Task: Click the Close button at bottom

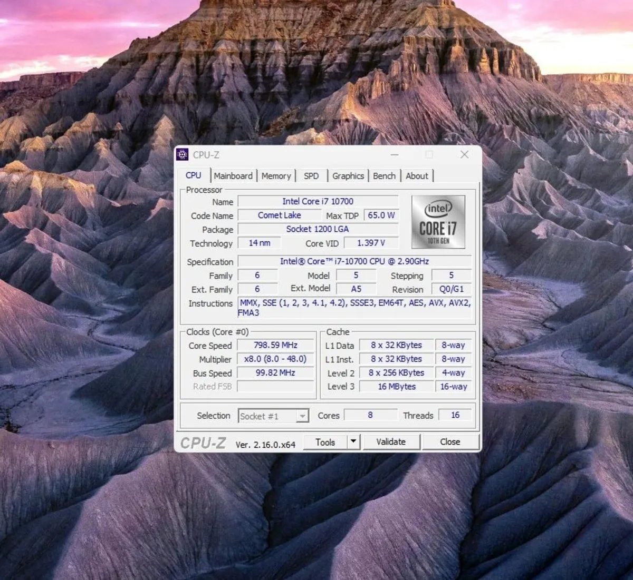Action: point(450,442)
